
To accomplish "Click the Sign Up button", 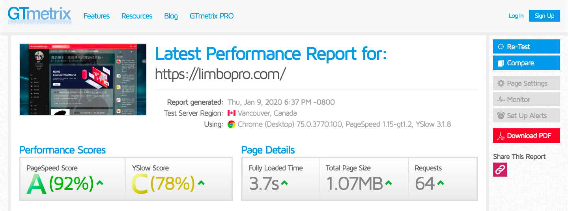I will tap(544, 16).
